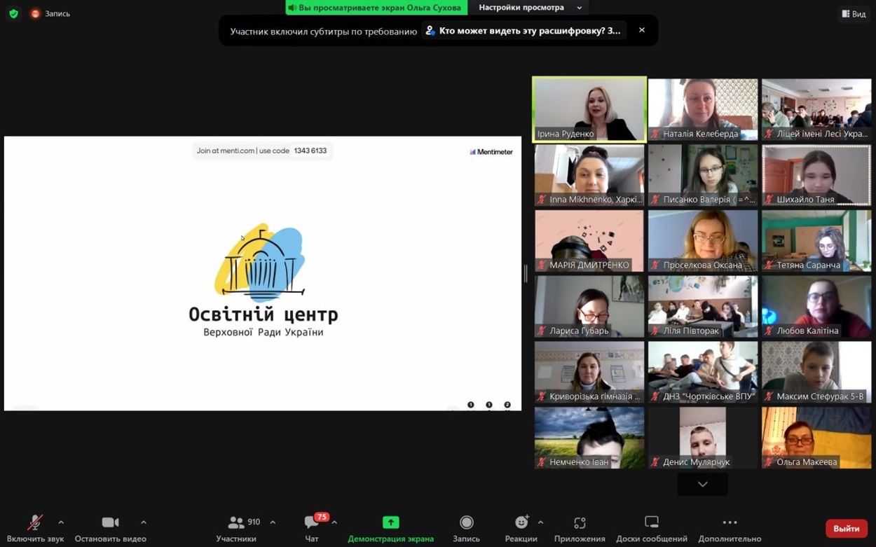
Task: Select Писанко Валерія video tile
Action: pyautogui.click(x=703, y=175)
